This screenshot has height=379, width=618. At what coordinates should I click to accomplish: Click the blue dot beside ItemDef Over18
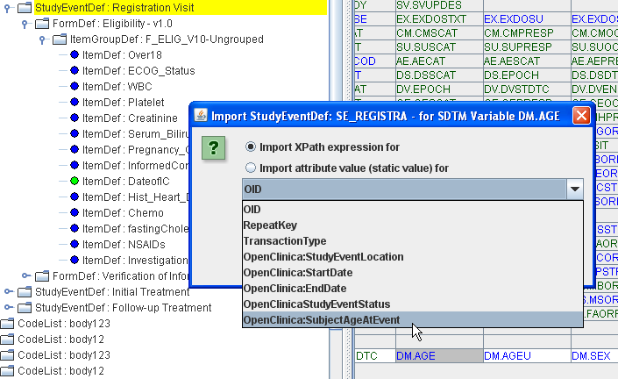[x=75, y=54]
